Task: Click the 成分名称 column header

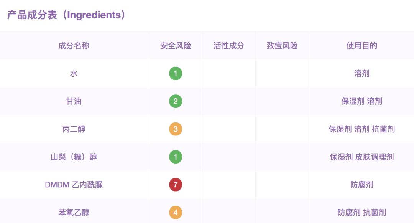Action: pos(74,46)
